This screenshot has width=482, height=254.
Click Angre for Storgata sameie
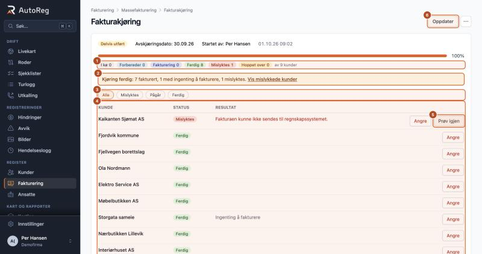pyautogui.click(x=453, y=219)
